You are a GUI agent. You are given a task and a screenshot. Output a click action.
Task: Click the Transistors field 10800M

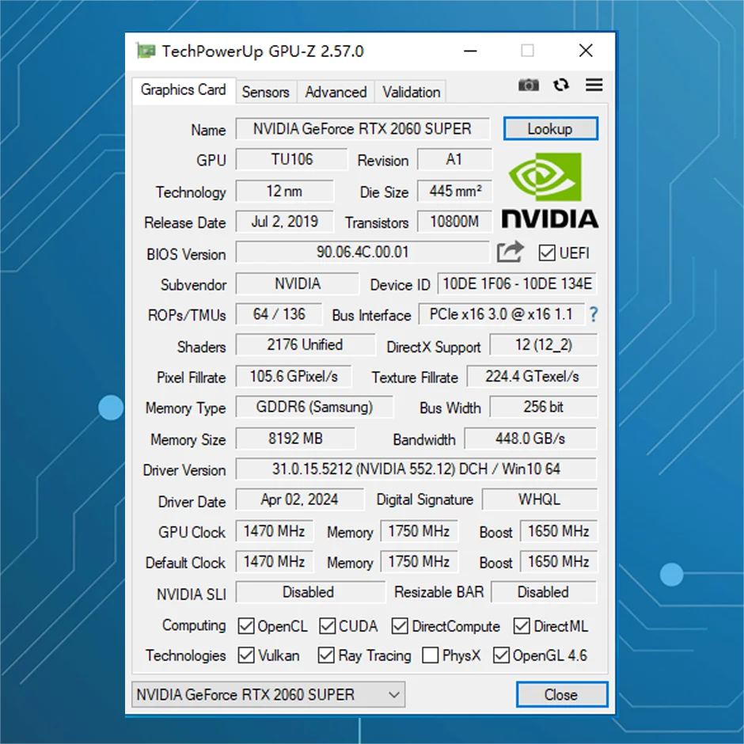pyautogui.click(x=454, y=222)
